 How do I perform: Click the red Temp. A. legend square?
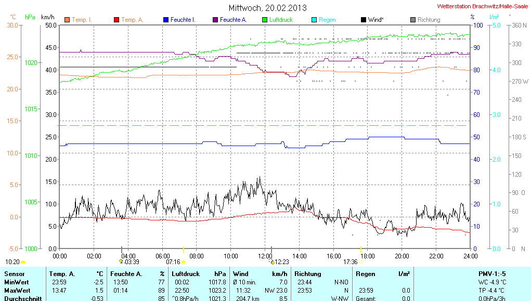click(x=116, y=20)
